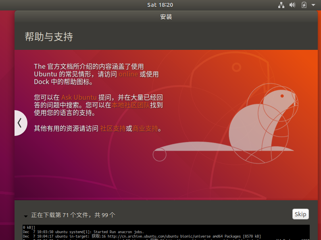Open the Ask Ubuntu link
321x240 pixels.
79,97
